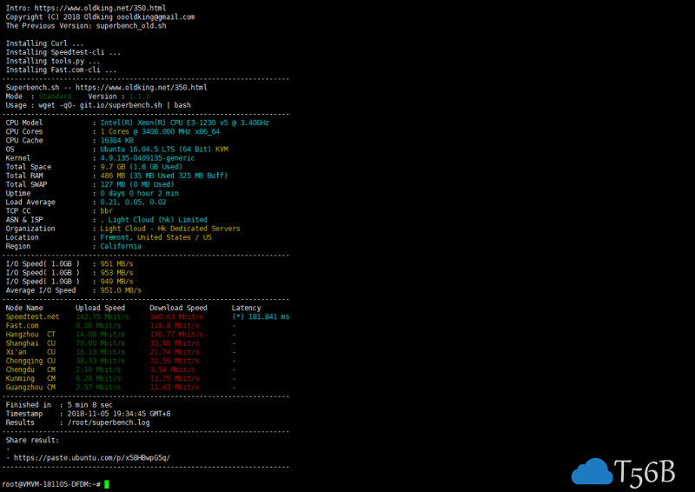Select the usage command wget -qO- git.io/superbench.sh
The image size is (695, 492).
(100, 105)
